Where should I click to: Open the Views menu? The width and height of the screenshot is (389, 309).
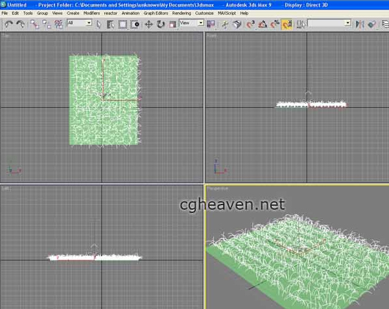point(57,13)
